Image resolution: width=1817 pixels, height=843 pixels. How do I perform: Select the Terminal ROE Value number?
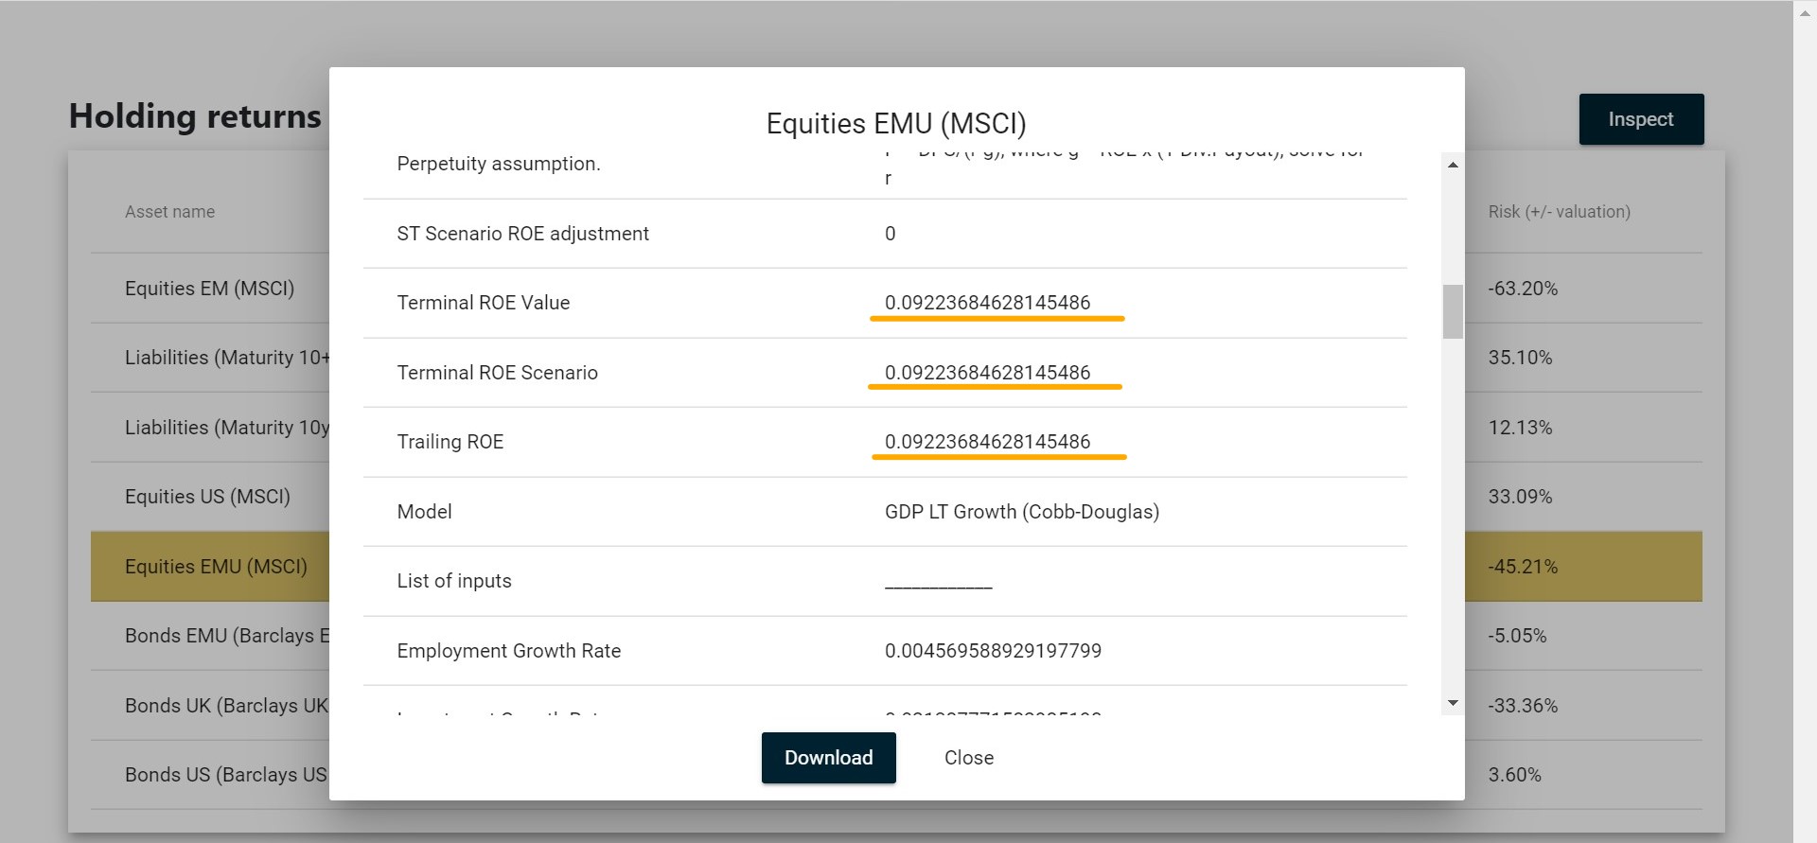pos(987,303)
